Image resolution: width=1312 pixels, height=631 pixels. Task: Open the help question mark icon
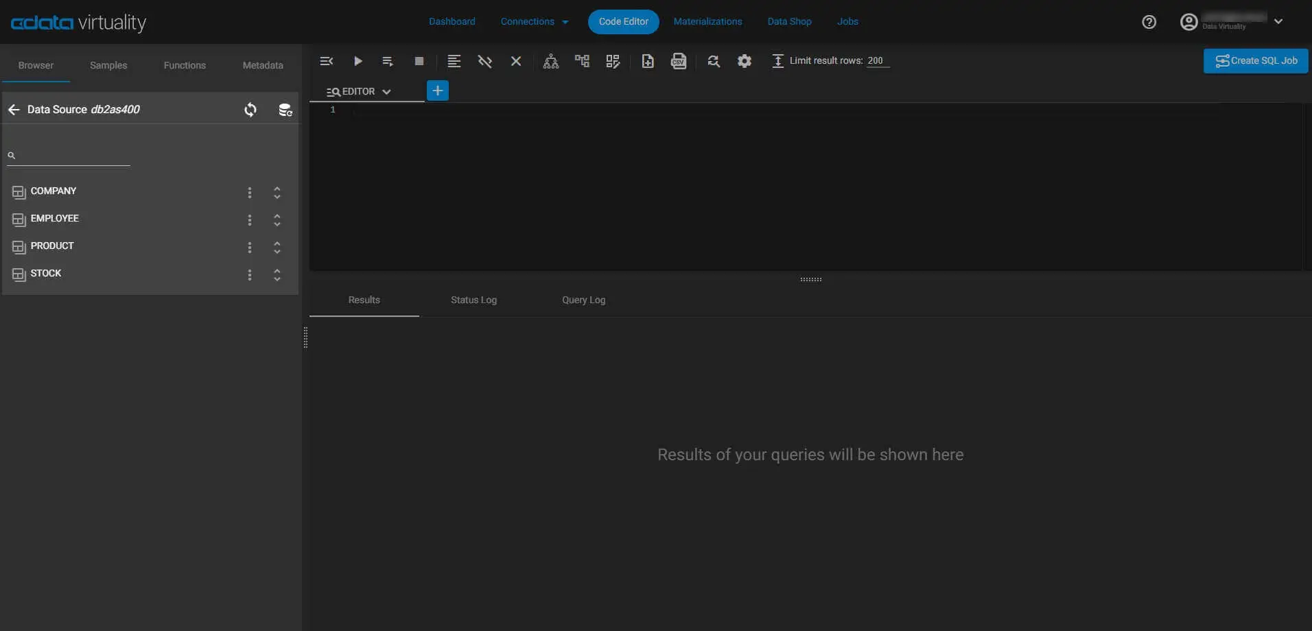[1149, 22]
